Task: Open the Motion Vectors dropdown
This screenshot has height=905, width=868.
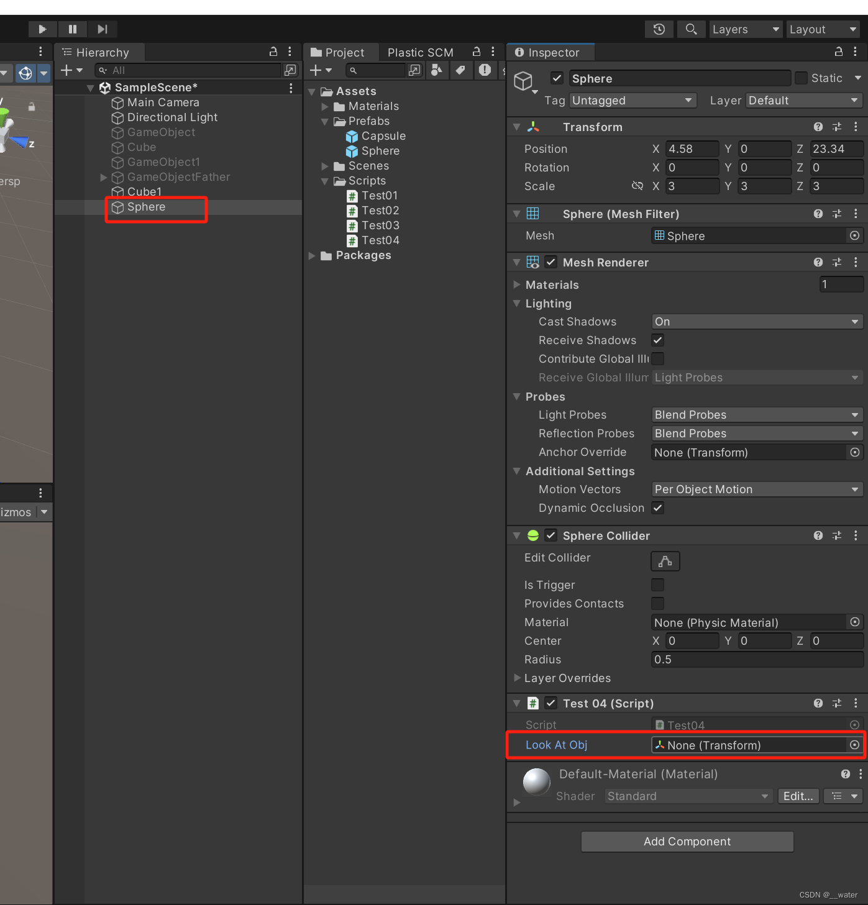Action: coord(757,489)
